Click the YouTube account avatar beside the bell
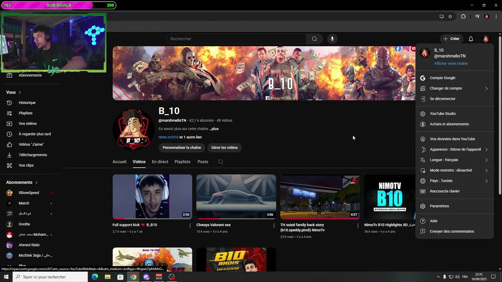The height and width of the screenshot is (282, 502). pyautogui.click(x=486, y=39)
